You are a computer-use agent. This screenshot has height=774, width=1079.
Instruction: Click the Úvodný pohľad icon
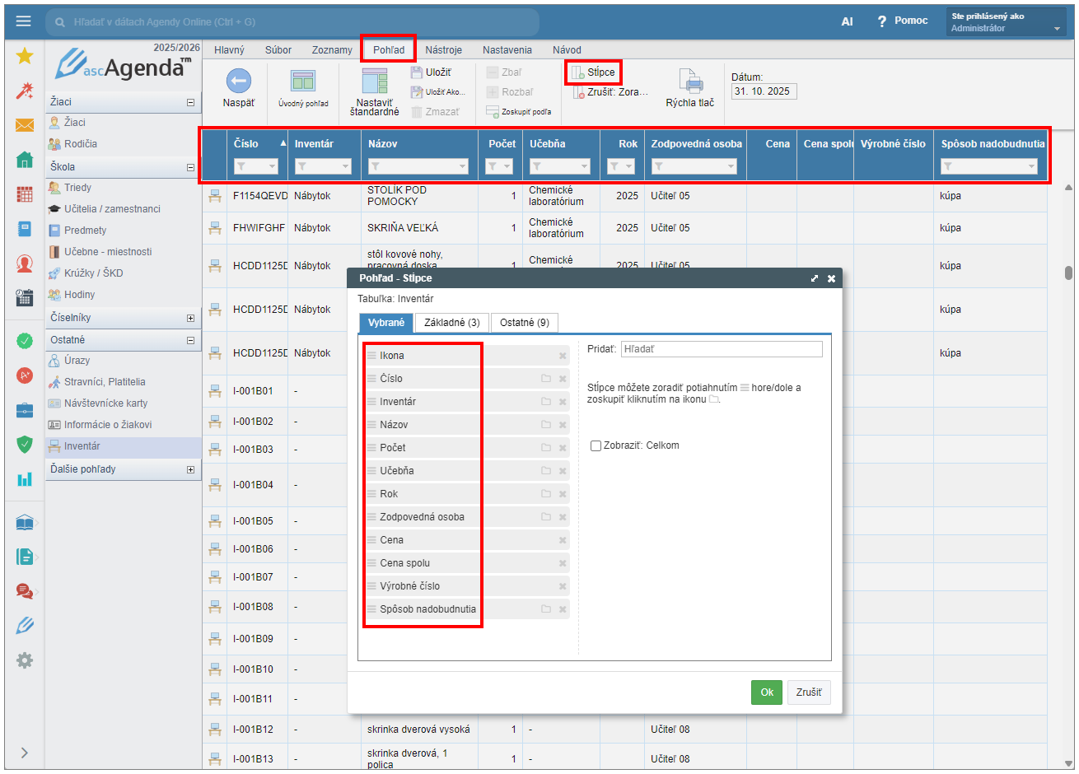pyautogui.click(x=303, y=82)
